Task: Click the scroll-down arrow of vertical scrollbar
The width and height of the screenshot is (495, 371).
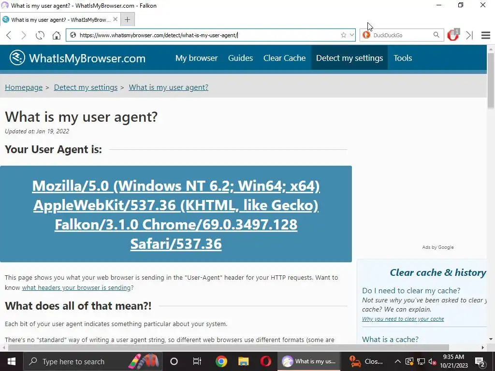Action: (x=491, y=339)
